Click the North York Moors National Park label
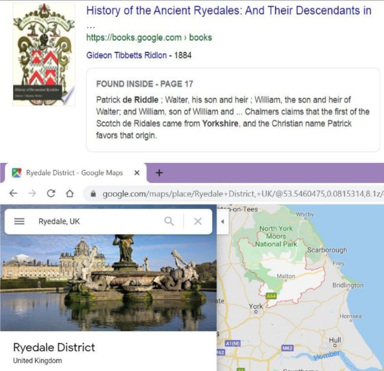 [276, 236]
